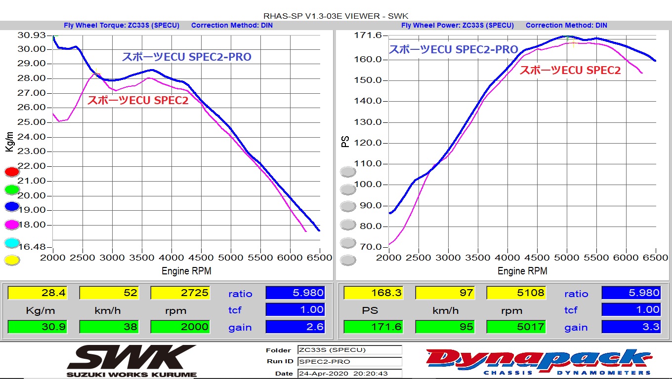Screen dimensions: 672x379
Task: Click the Fly Wheel Power chart title
Action: 457,25
